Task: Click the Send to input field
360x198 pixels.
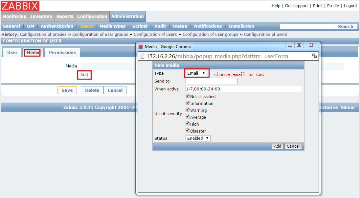Action: [x=211, y=81]
